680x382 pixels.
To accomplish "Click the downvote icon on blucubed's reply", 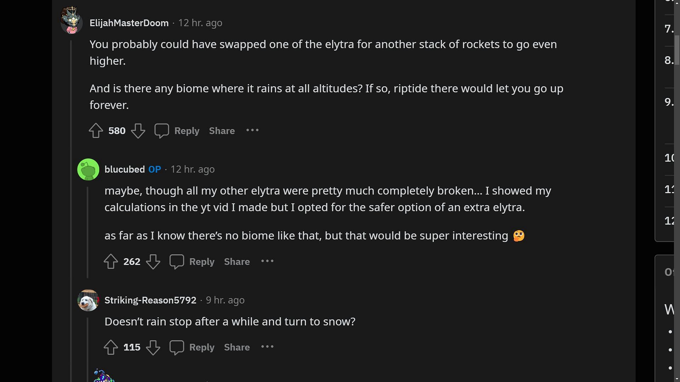I will 153,261.
